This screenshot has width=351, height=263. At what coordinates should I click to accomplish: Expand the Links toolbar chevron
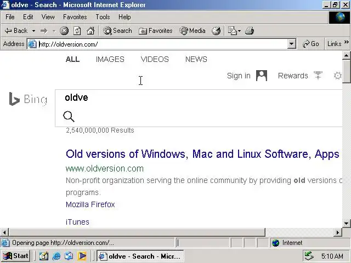pyautogui.click(x=346, y=42)
